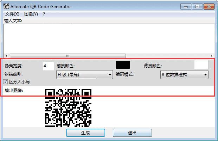Viewport: 218px width, 141px height.
Task: Click the 编码模式: label
Action: [124, 74]
